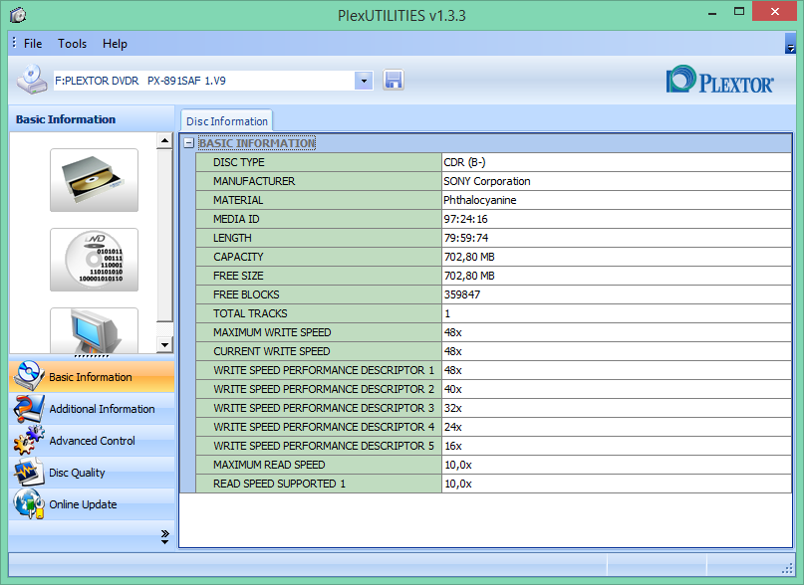Select the binary data disc thumbnail
This screenshot has width=804, height=585.
click(94, 260)
